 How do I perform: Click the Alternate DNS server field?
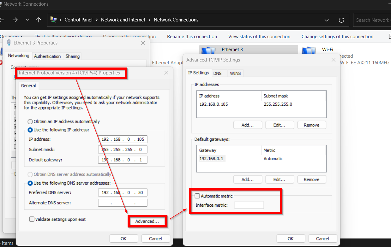pyautogui.click(x=123, y=203)
